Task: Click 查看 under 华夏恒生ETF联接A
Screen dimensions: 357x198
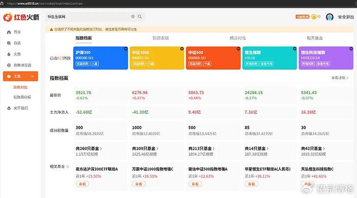Action: click(x=251, y=184)
